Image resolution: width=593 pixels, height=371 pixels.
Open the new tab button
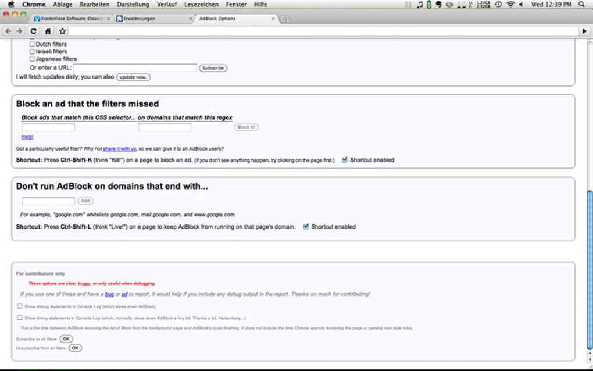285,19
